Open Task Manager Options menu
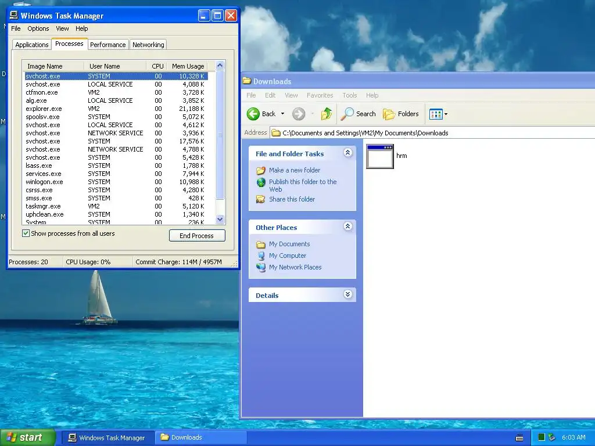 tap(38, 28)
